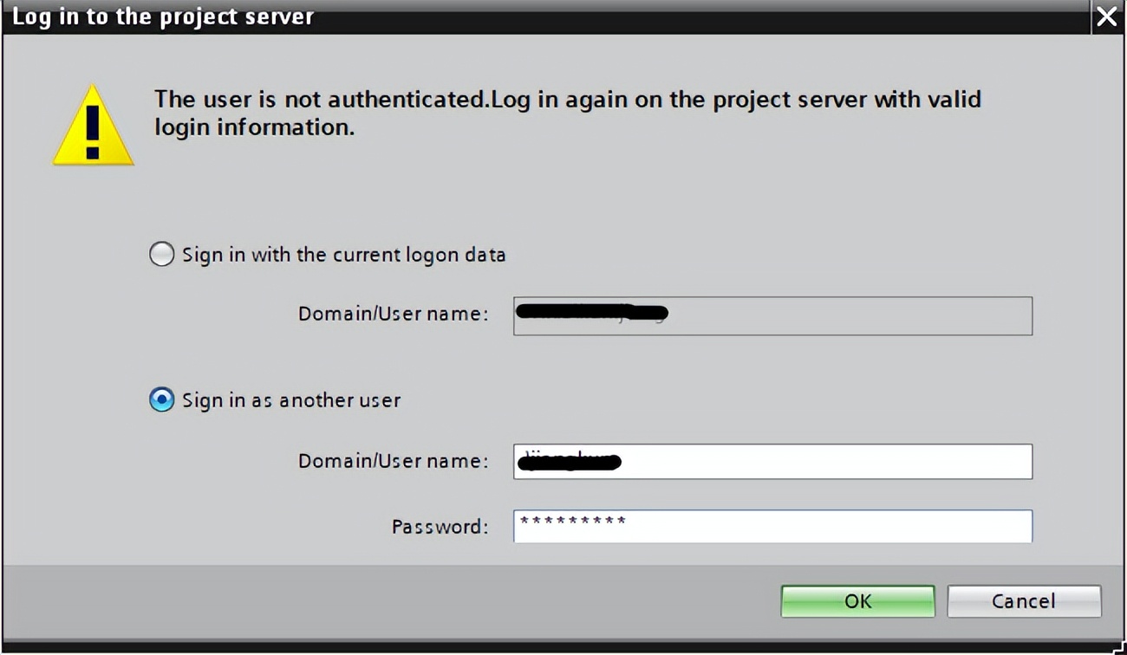Focus the Domain/User name field for another user

click(772, 461)
